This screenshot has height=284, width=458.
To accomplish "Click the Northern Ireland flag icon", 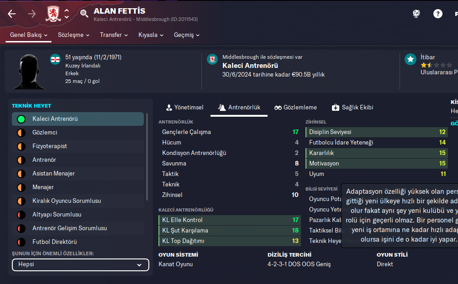I will coord(55,59).
